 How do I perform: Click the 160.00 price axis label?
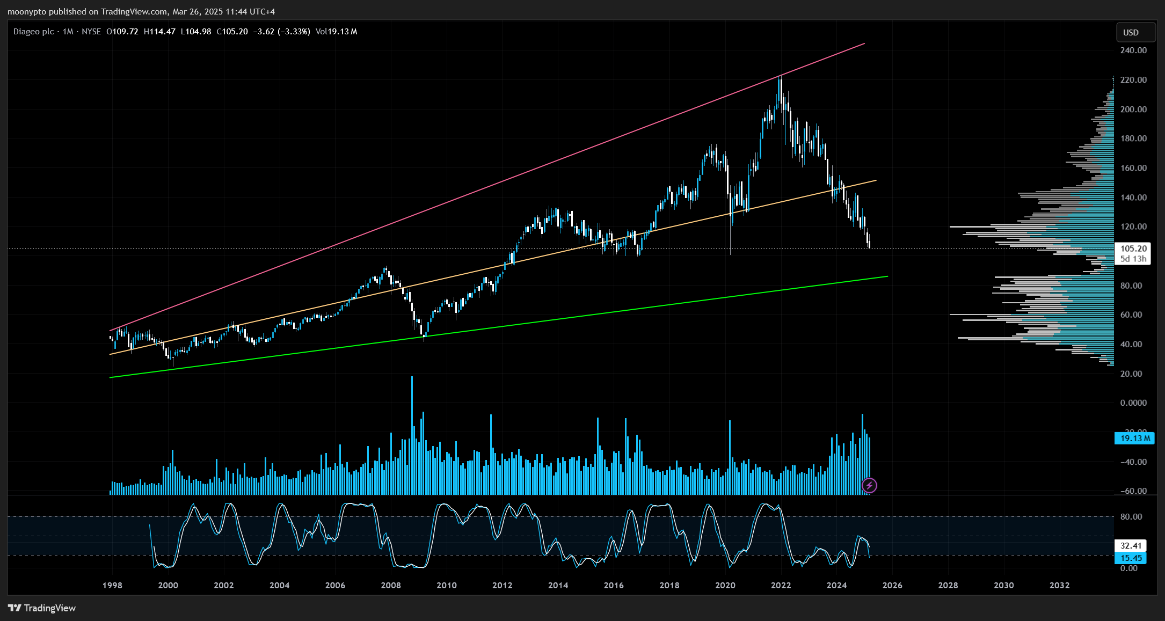pyautogui.click(x=1133, y=168)
